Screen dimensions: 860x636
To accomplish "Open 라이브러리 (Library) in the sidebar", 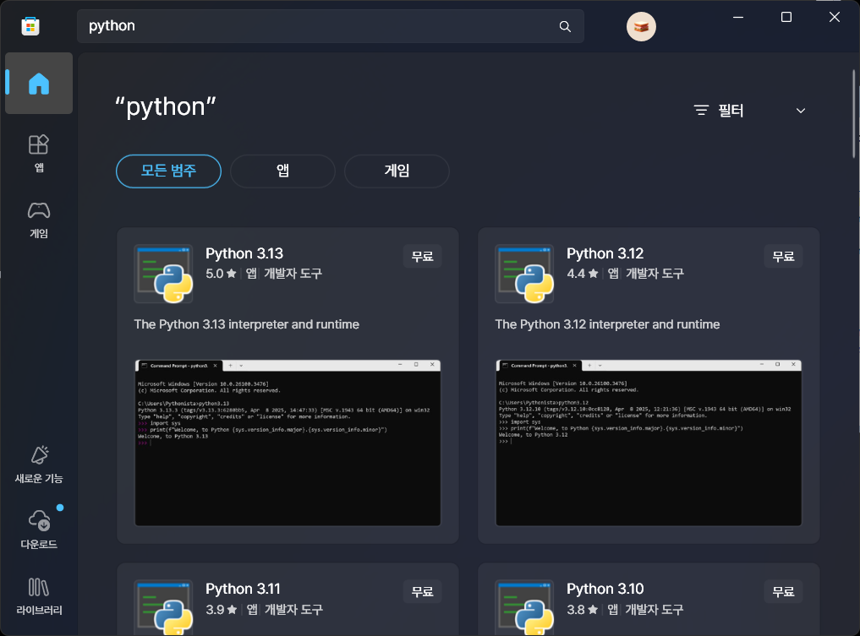I will tap(39, 596).
